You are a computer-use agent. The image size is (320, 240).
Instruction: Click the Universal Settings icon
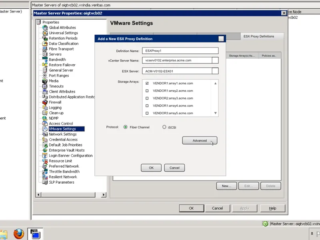pos(45,33)
